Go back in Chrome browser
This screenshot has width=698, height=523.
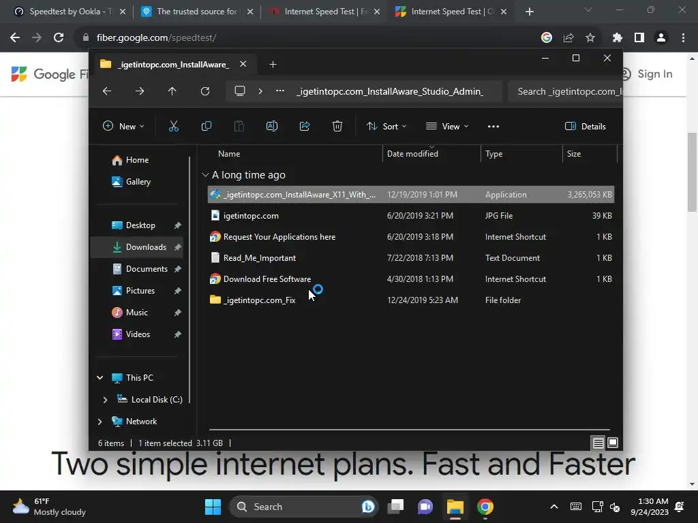click(x=15, y=38)
